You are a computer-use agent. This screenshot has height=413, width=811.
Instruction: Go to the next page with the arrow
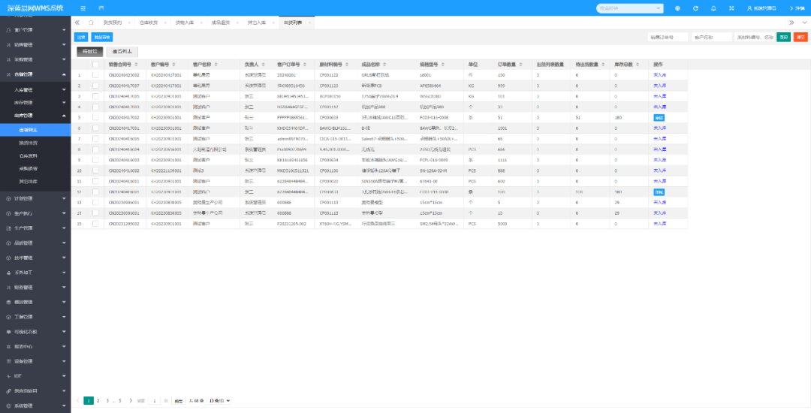131,400
